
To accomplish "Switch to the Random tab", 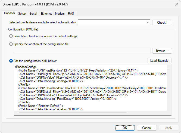I will [x=10, y=13].
